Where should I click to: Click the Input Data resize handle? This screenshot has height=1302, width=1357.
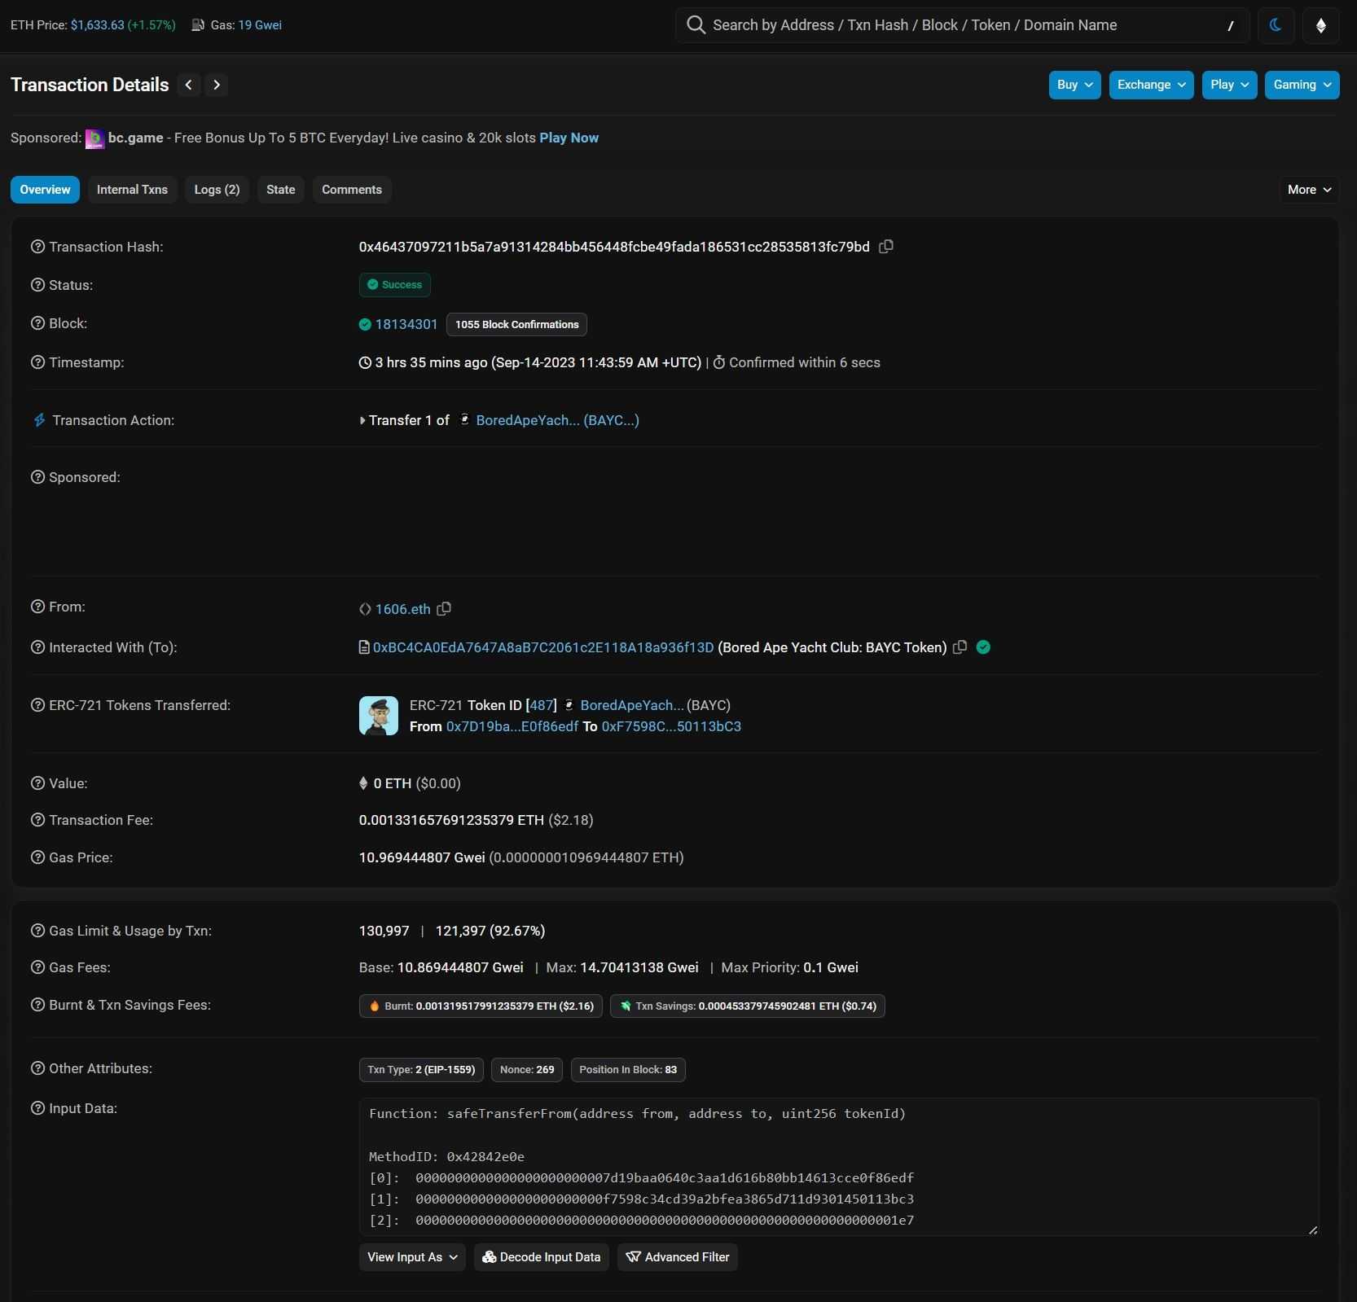[x=1312, y=1230]
